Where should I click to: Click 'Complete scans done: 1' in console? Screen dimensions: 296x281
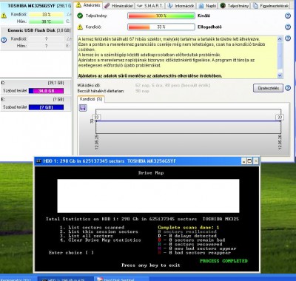click(x=189, y=228)
